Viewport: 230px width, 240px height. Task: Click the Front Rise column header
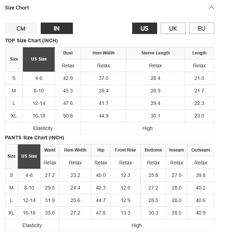coord(125,150)
